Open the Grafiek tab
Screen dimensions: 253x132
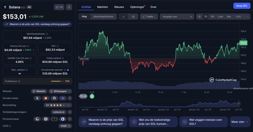[86, 7]
